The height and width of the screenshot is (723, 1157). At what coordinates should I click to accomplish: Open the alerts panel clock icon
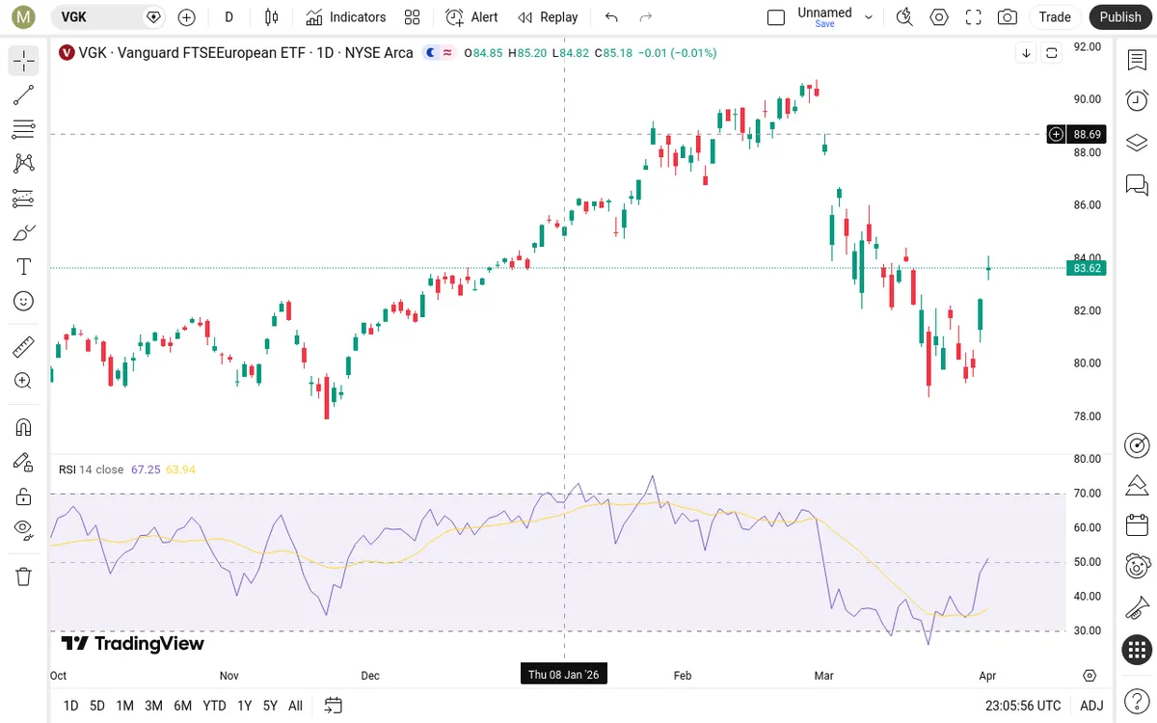pos(1137,100)
